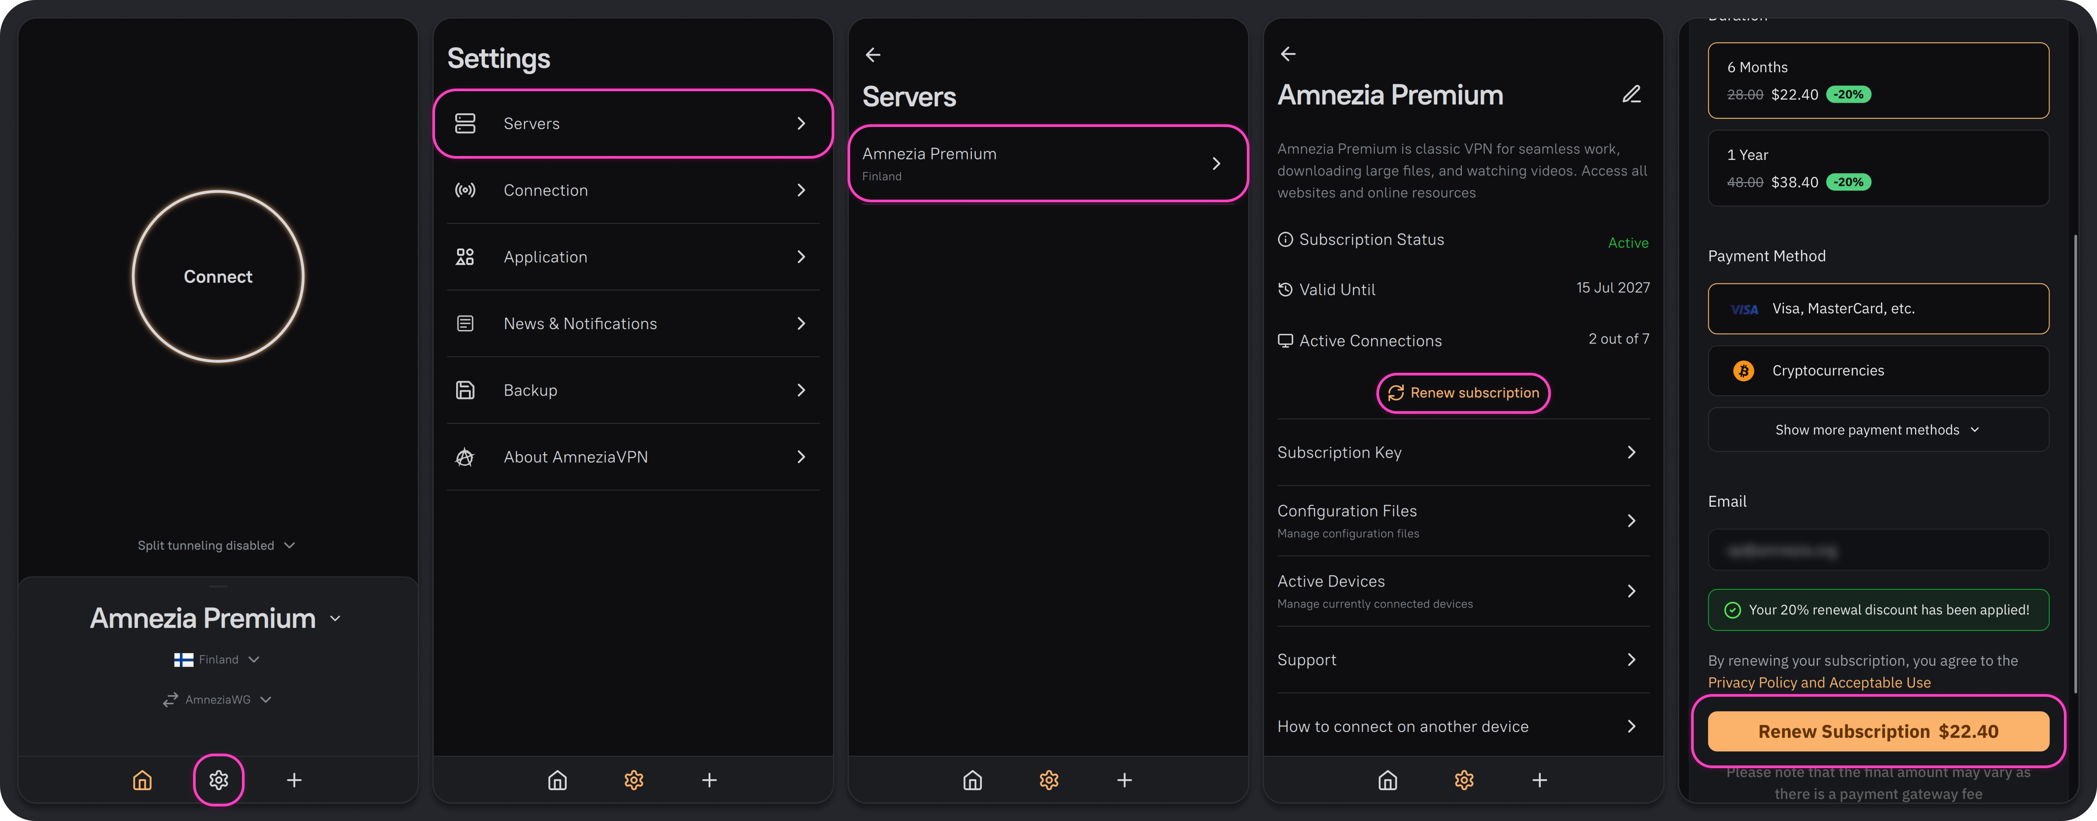The width and height of the screenshot is (2097, 821).
Task: Click the Email input field
Action: tap(1878, 551)
